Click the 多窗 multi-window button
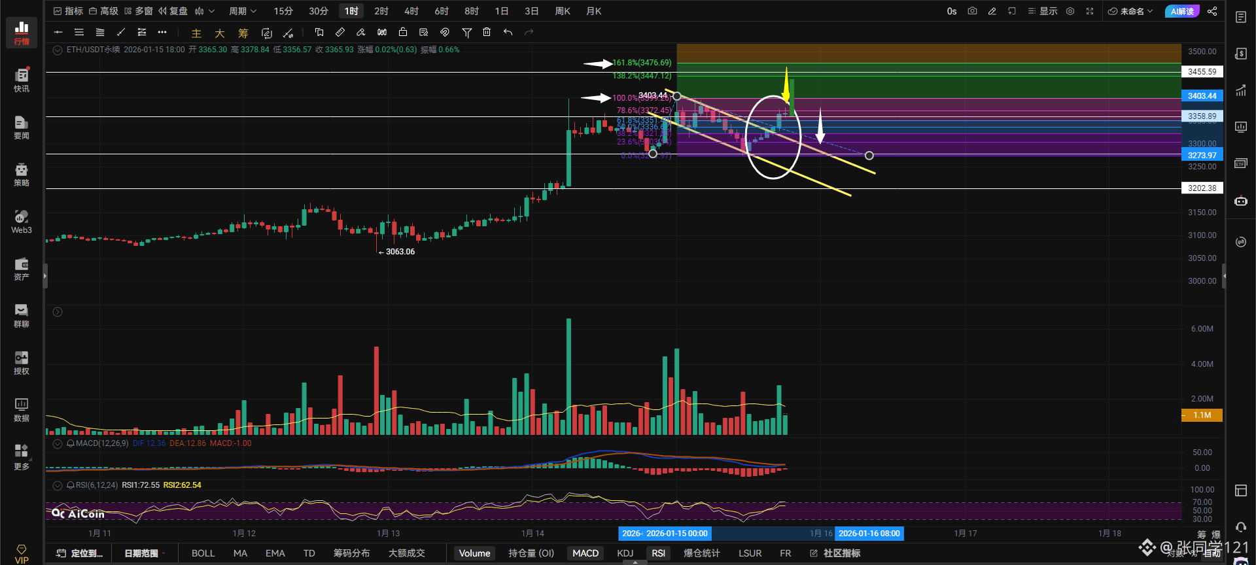 139,11
